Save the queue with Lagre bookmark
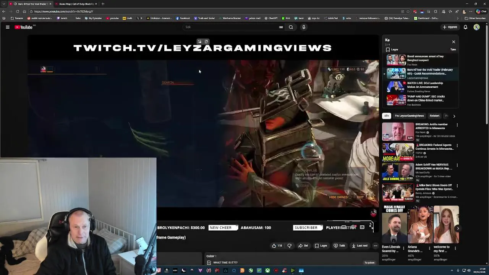489x275 pixels. pyautogui.click(x=392, y=50)
